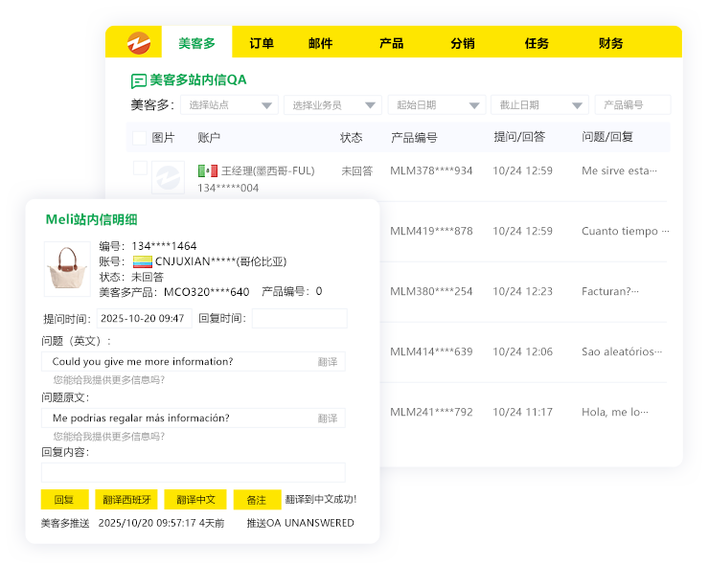Click the chat icon beside 美客多站内信QA

tap(139, 81)
